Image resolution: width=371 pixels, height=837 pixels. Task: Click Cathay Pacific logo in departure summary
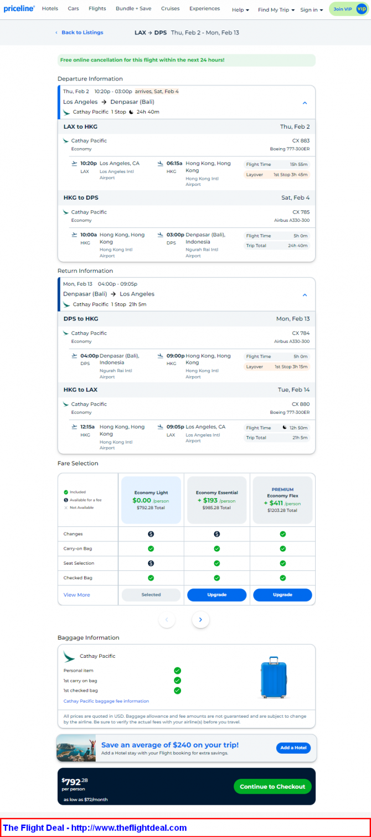[66, 112]
